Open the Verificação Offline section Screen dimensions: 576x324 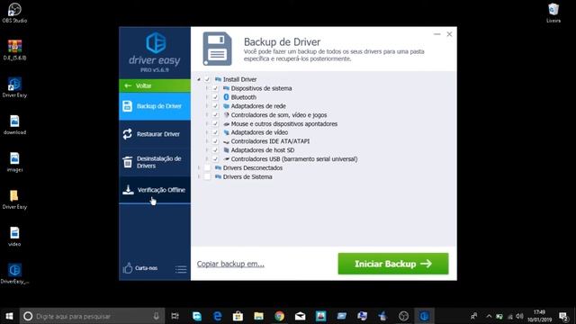[155, 190]
